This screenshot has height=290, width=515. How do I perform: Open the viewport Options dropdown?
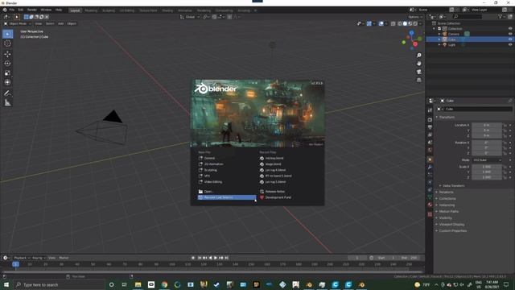(415, 17)
